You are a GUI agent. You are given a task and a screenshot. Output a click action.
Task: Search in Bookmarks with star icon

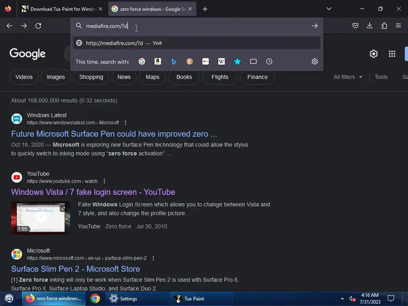(237, 61)
